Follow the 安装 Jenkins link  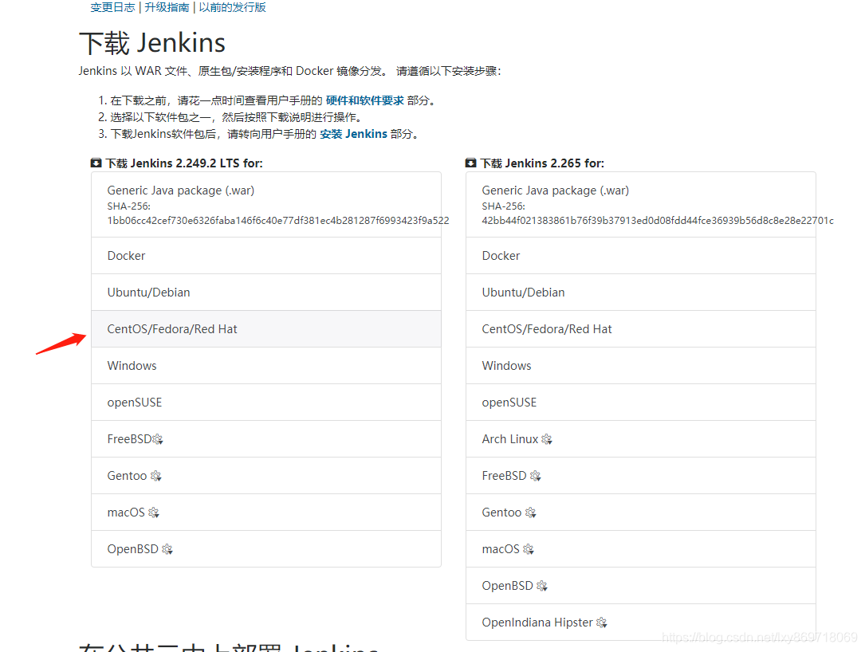pyautogui.click(x=353, y=134)
